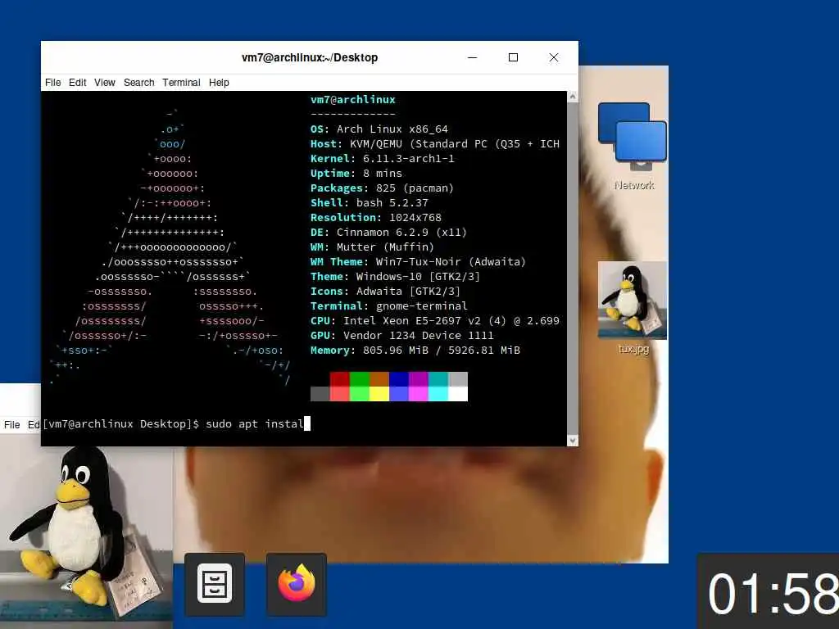Open the Network desktop icon
Viewport: 839px width, 629px height.
(633, 146)
